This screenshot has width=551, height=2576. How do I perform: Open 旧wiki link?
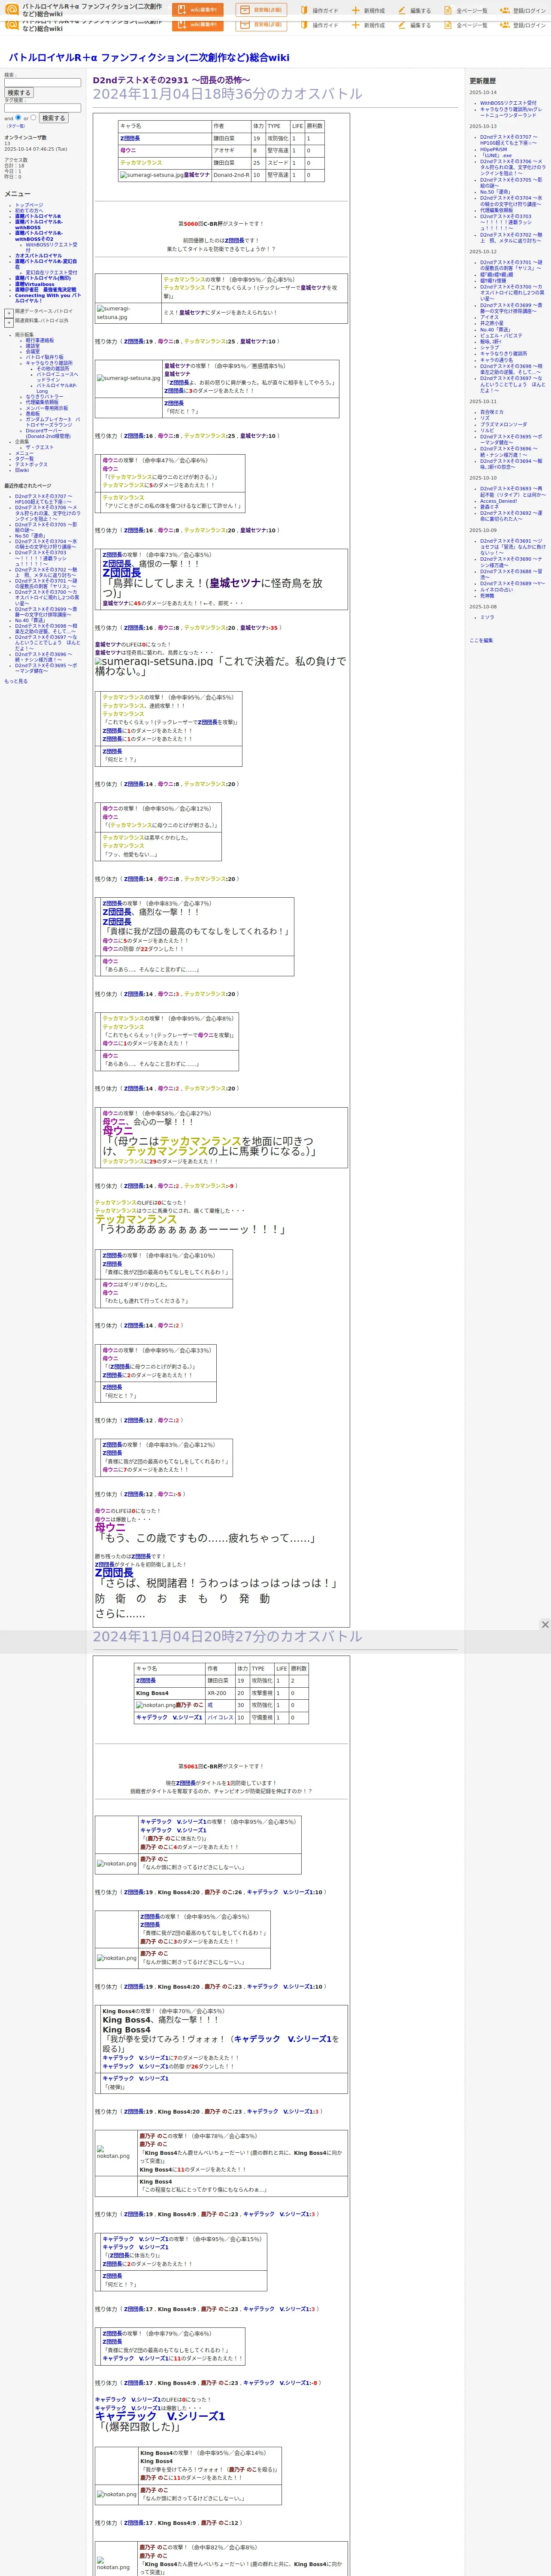(x=22, y=470)
